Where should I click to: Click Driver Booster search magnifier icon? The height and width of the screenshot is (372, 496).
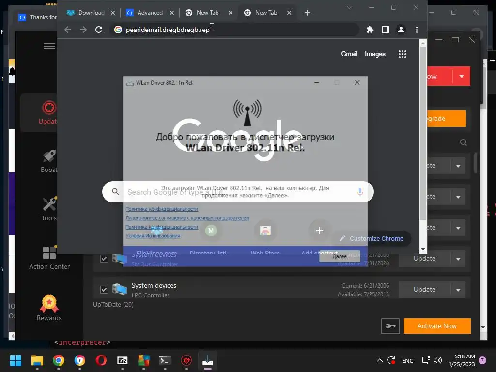tap(464, 142)
